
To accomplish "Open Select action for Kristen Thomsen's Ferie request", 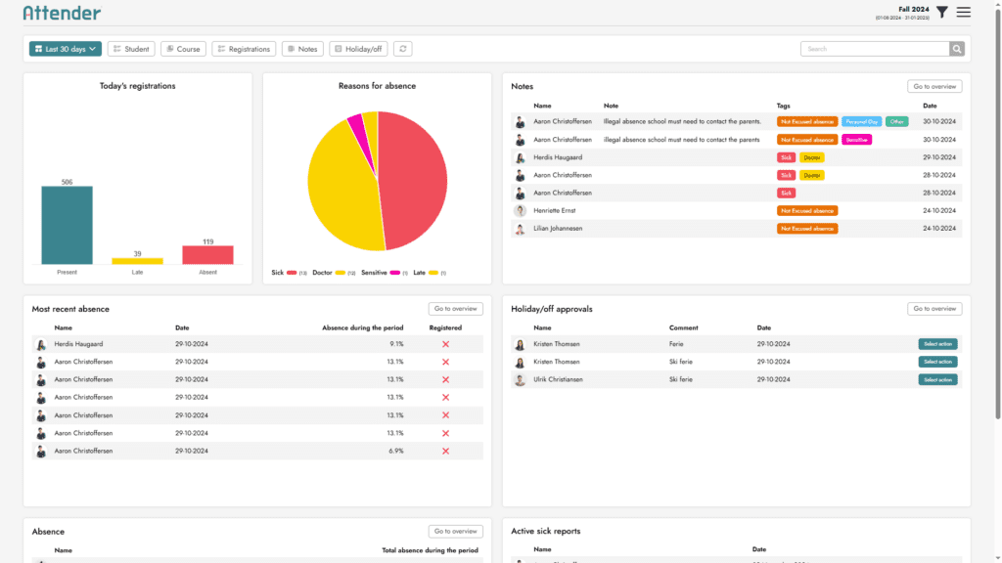I will point(937,344).
